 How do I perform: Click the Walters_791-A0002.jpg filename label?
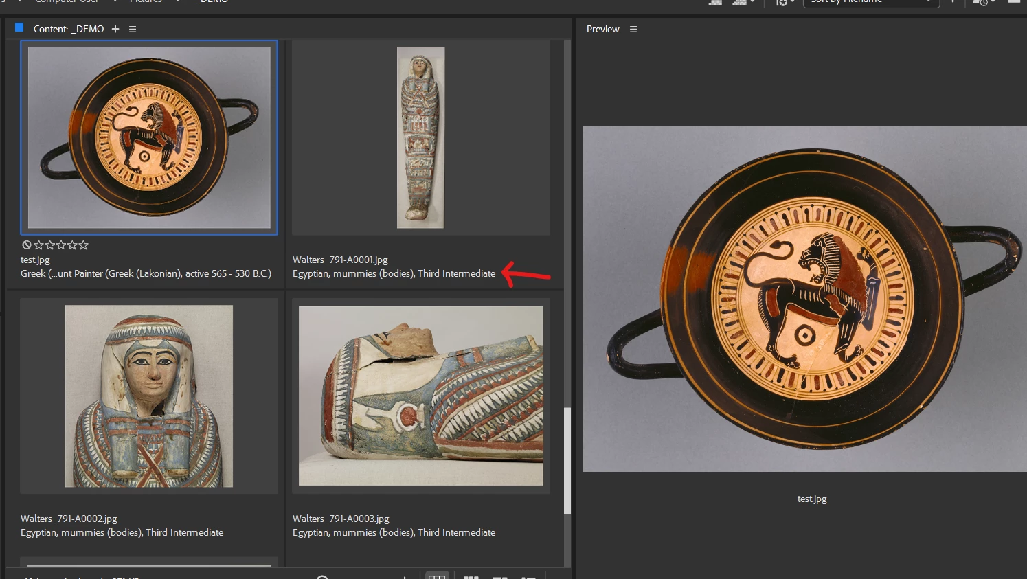click(x=69, y=519)
